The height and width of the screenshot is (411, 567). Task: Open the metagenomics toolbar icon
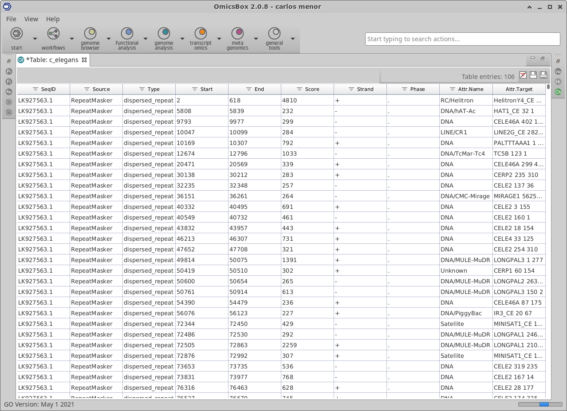238,34
